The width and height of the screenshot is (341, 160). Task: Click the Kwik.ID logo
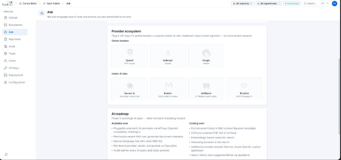pyautogui.click(x=7, y=3)
